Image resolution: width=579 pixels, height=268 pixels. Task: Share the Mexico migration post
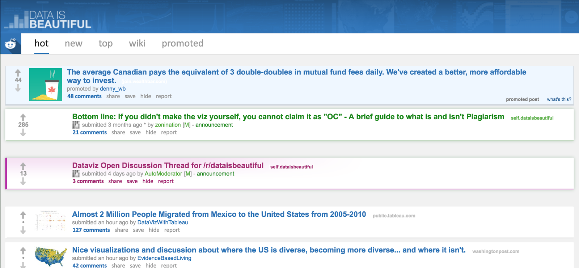121,230
